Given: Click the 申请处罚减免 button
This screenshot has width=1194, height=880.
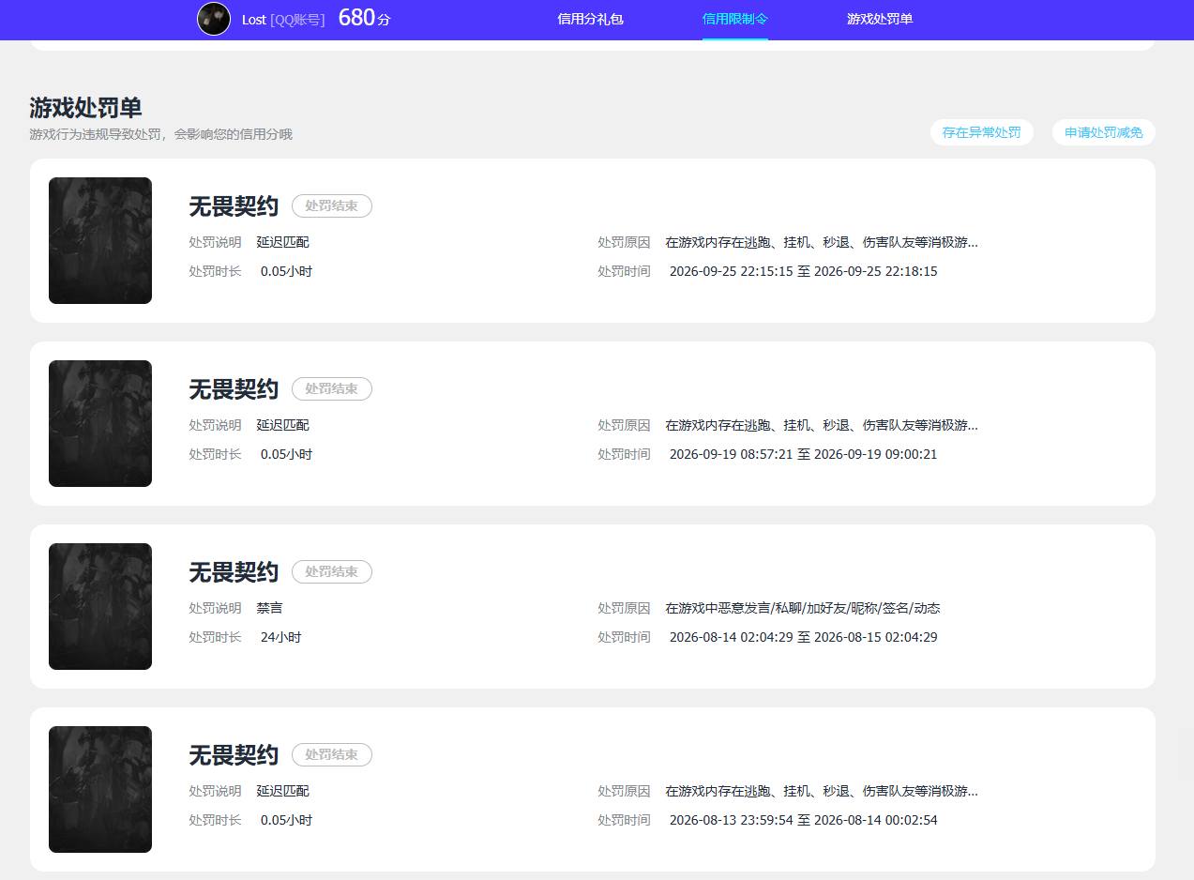Looking at the screenshot, I should point(1104,132).
